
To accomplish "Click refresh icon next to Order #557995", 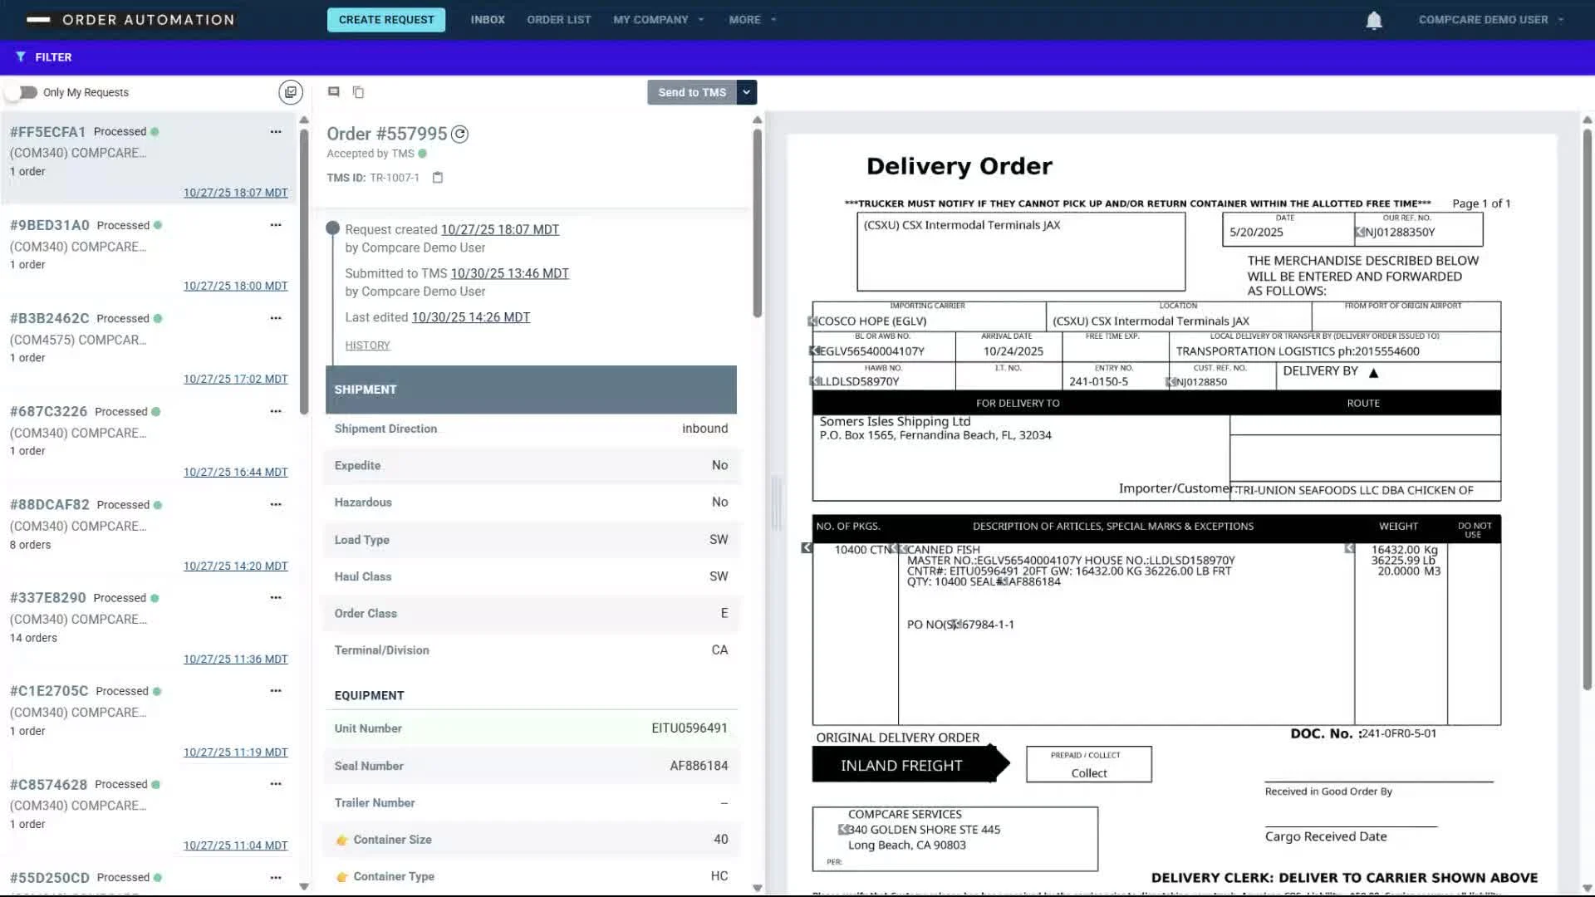I will (x=459, y=134).
